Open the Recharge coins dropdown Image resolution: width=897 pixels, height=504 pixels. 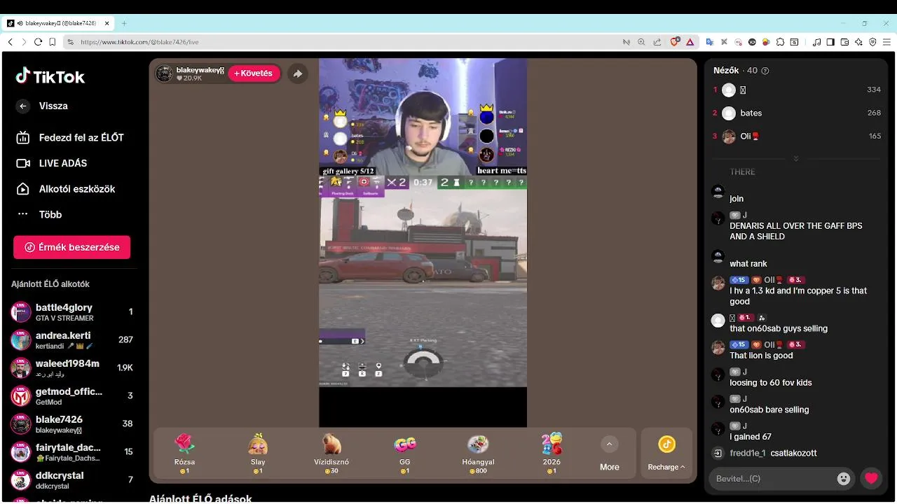[x=666, y=454]
